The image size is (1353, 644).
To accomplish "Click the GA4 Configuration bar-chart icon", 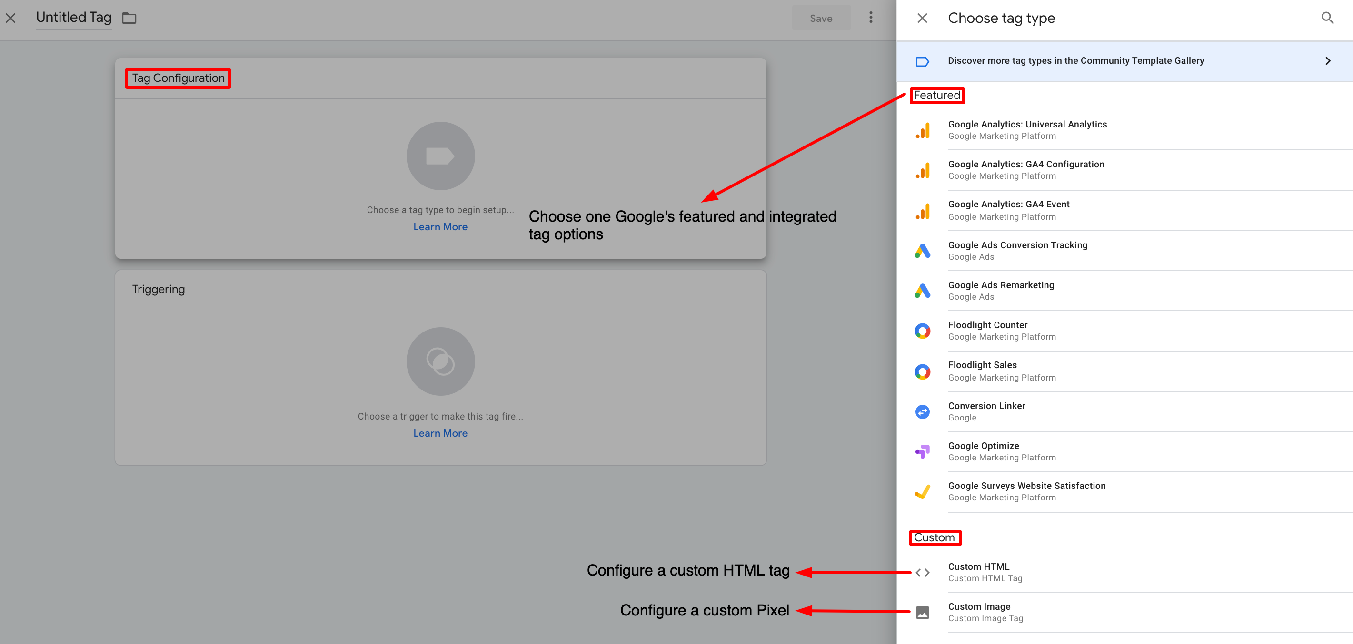I will coord(922,170).
